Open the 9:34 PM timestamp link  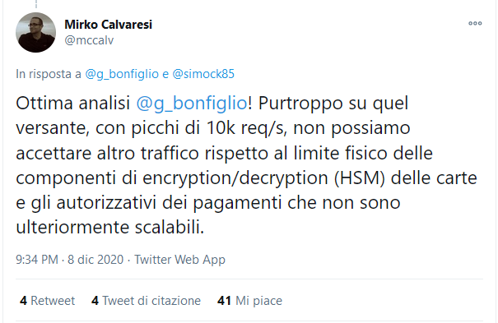coord(37,259)
